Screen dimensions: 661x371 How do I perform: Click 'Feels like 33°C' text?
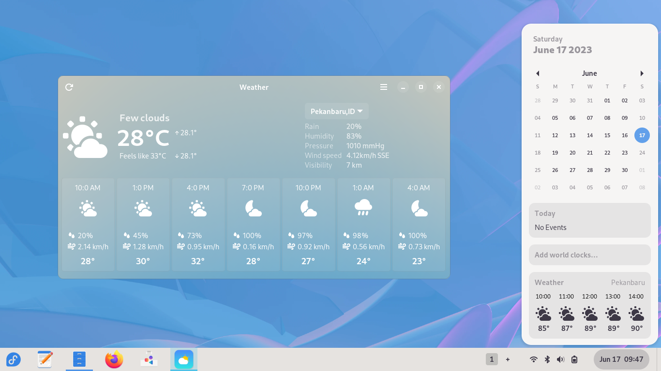click(143, 156)
